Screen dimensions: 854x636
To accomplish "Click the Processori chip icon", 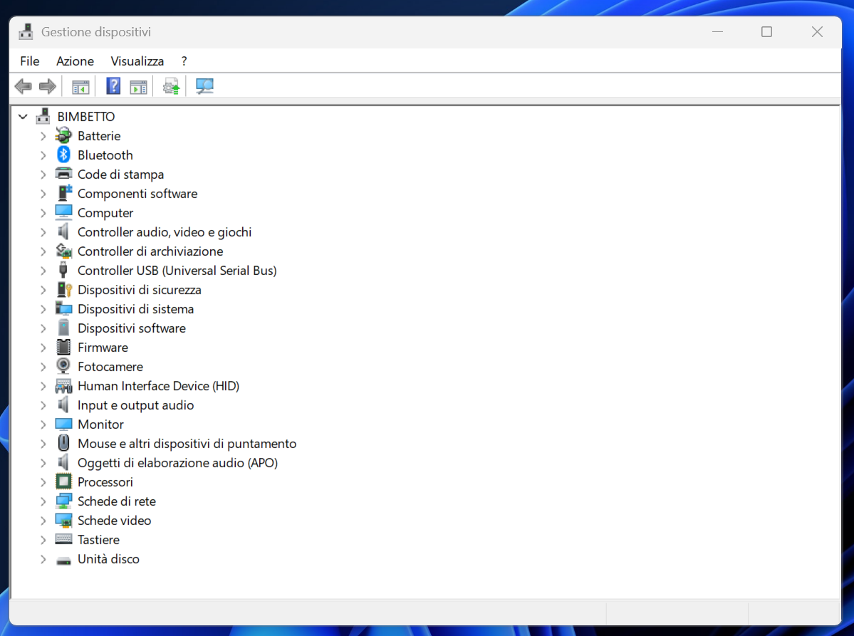I will [x=63, y=481].
